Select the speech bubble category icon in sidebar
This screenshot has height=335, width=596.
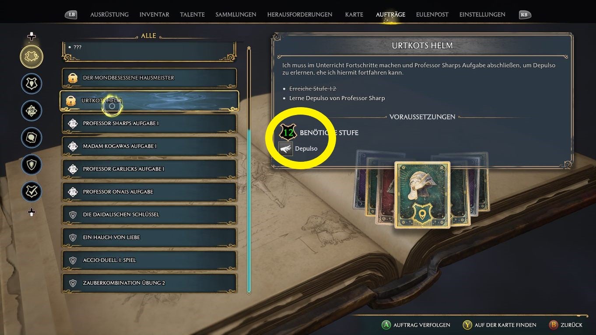coord(32,138)
